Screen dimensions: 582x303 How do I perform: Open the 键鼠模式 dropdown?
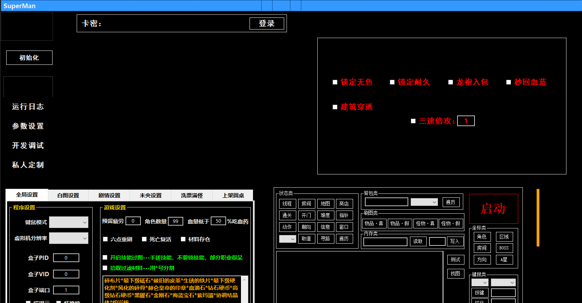[x=69, y=222]
